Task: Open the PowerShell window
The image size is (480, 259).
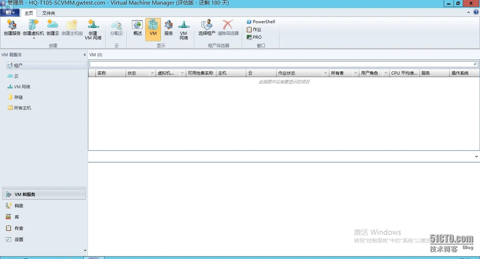Action: pos(261,21)
